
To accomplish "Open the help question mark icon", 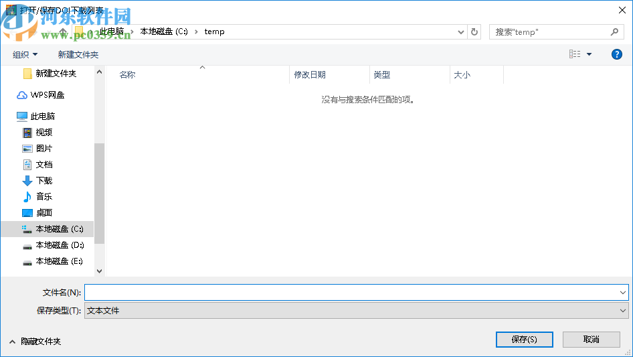I will tap(616, 54).
